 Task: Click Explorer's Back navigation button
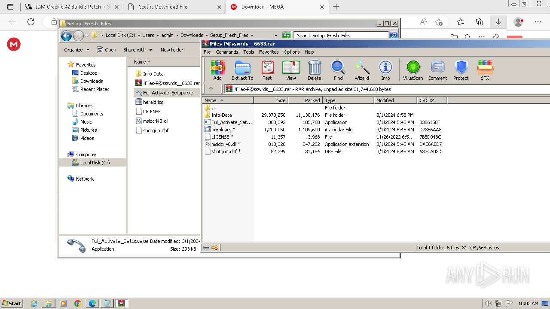pos(66,36)
